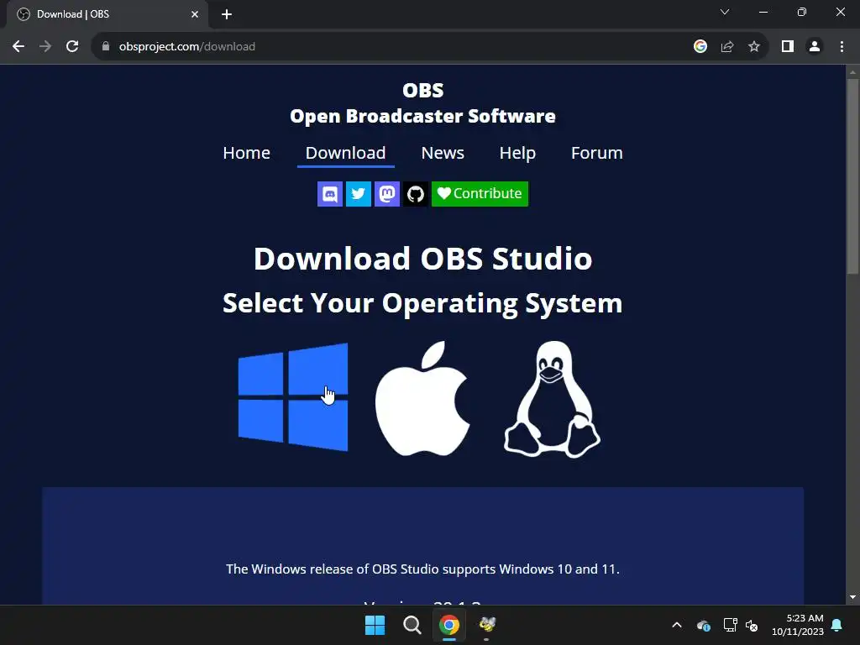Reload the OBS download page
Screen dimensions: 860x645
pos(72,47)
